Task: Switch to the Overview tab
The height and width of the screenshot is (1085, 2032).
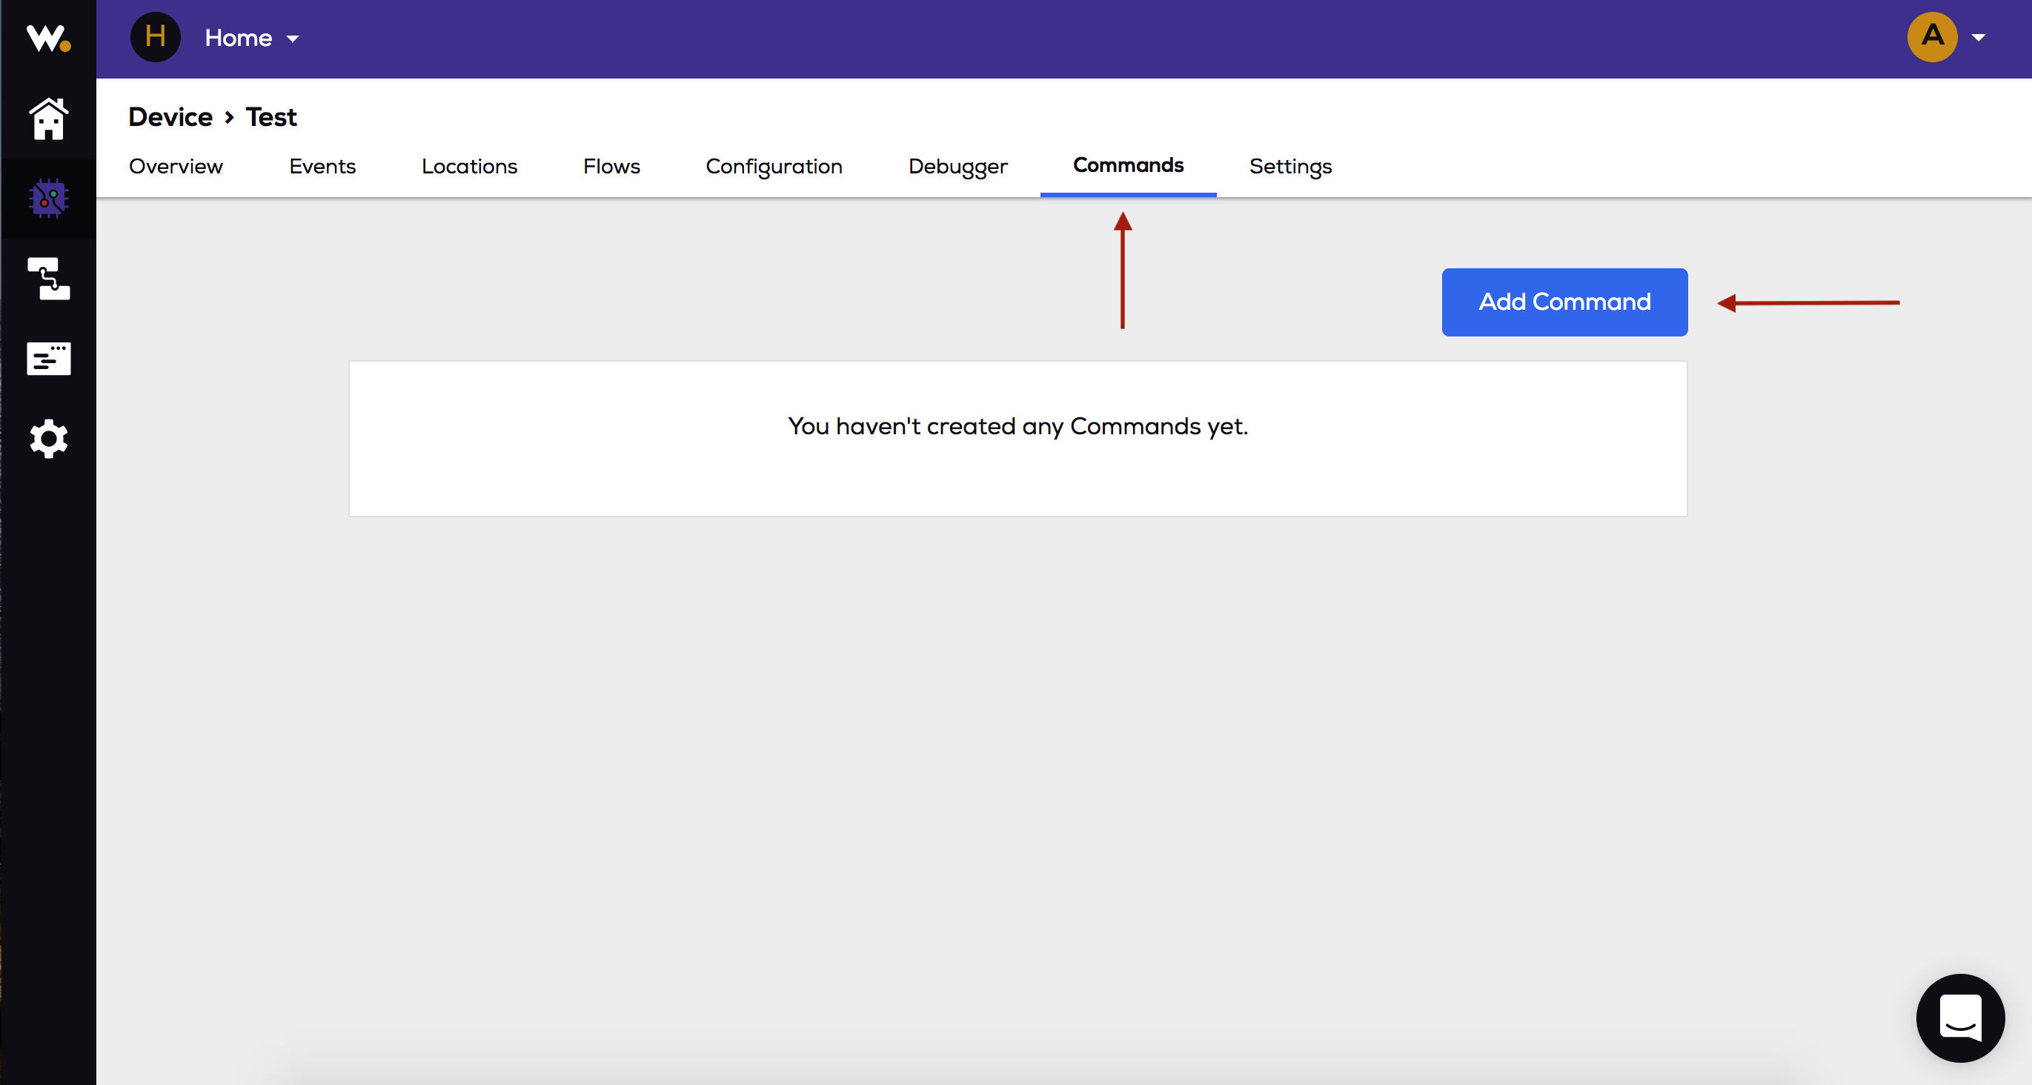Action: tap(176, 167)
